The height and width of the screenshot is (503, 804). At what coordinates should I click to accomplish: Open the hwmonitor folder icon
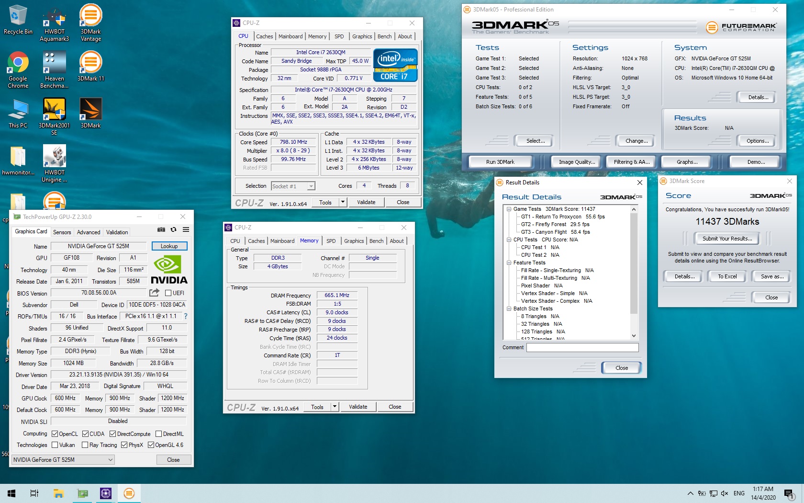18,160
